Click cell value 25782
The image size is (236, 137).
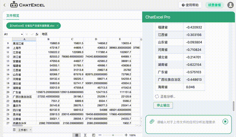coord(119,70)
